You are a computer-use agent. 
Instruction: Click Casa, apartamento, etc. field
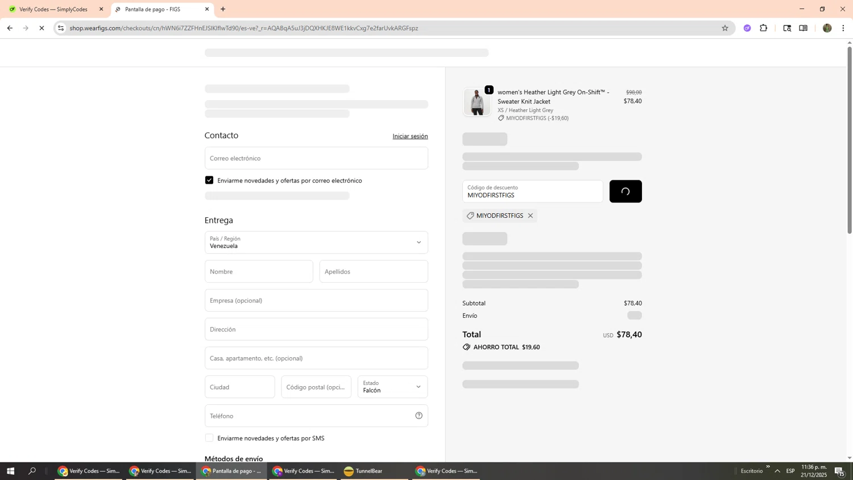[316, 358]
